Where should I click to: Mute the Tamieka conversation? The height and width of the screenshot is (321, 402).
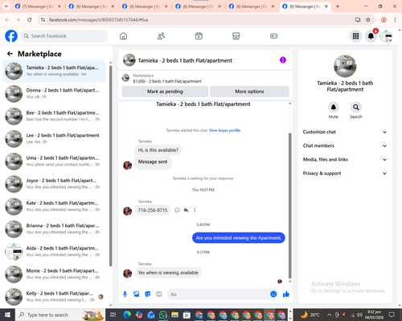(334, 108)
